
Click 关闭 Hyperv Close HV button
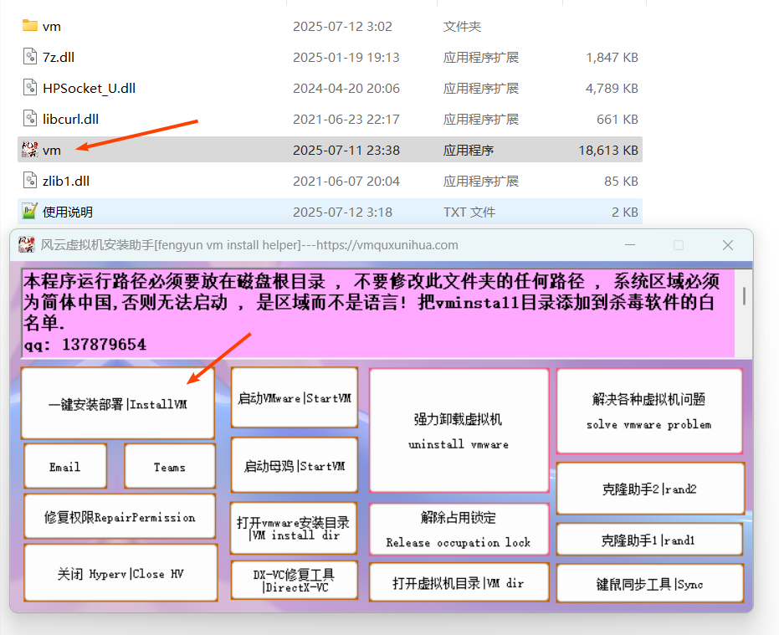[120, 574]
